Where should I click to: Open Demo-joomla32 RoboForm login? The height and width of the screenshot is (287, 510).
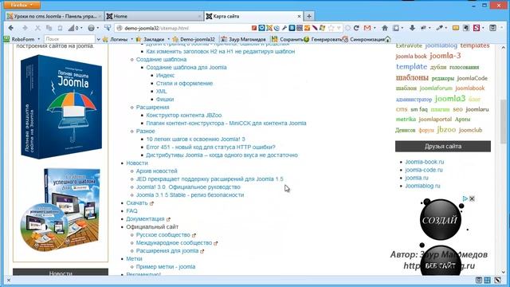(194, 39)
